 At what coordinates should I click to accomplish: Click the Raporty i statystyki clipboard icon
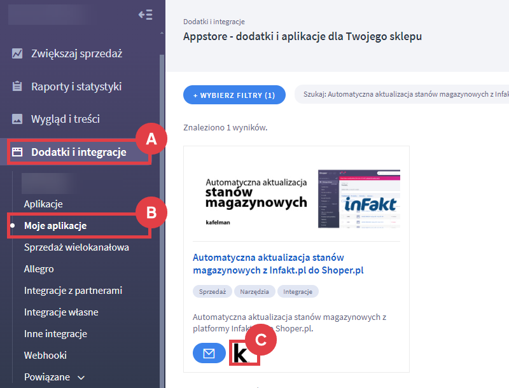[x=18, y=87]
